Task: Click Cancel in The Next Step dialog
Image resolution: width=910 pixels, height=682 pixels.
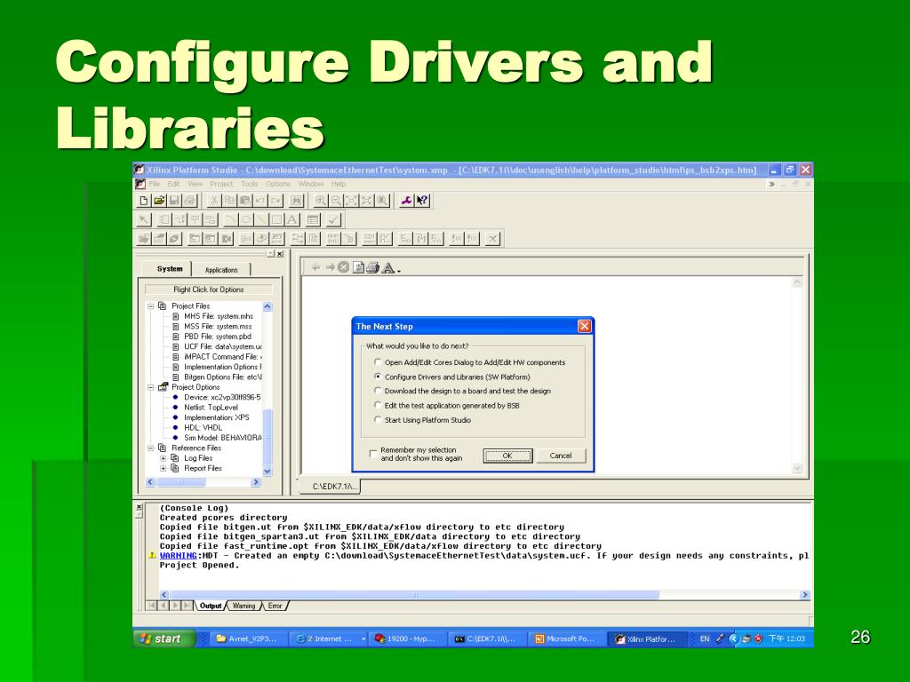Action: 561,456
